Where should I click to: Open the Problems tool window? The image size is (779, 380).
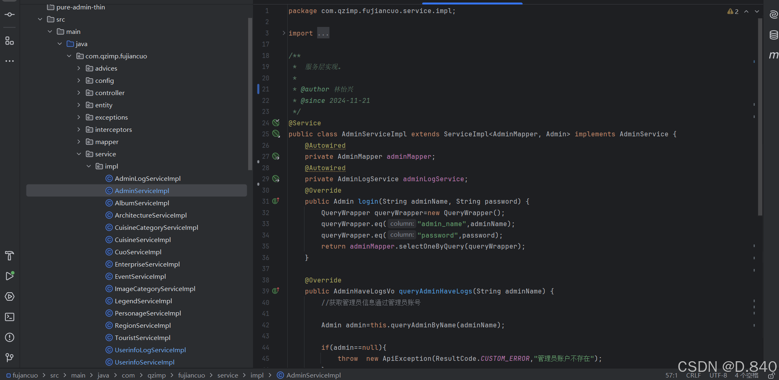[x=10, y=338]
